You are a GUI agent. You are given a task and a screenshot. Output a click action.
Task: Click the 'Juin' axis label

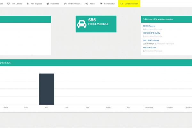coord(87,108)
